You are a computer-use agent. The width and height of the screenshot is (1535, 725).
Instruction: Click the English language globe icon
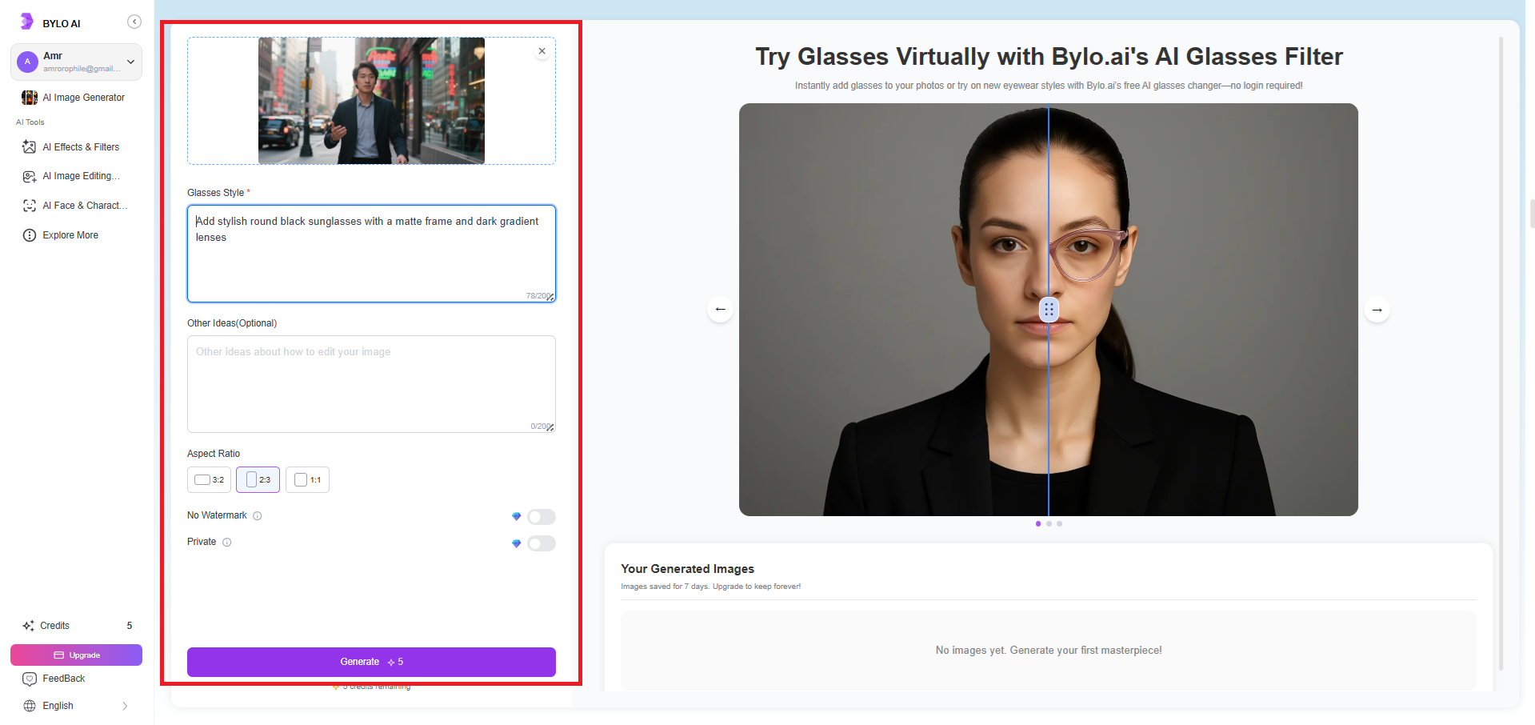click(x=30, y=706)
